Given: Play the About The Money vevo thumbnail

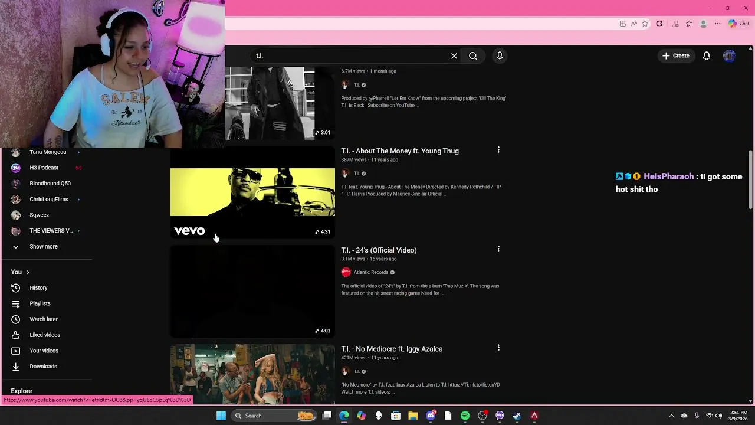Looking at the screenshot, I should pyautogui.click(x=252, y=192).
